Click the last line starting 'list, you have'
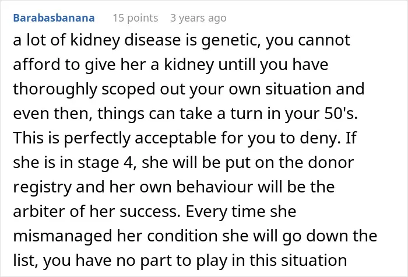The height and width of the screenshot is (277, 408). pyautogui.click(x=180, y=261)
